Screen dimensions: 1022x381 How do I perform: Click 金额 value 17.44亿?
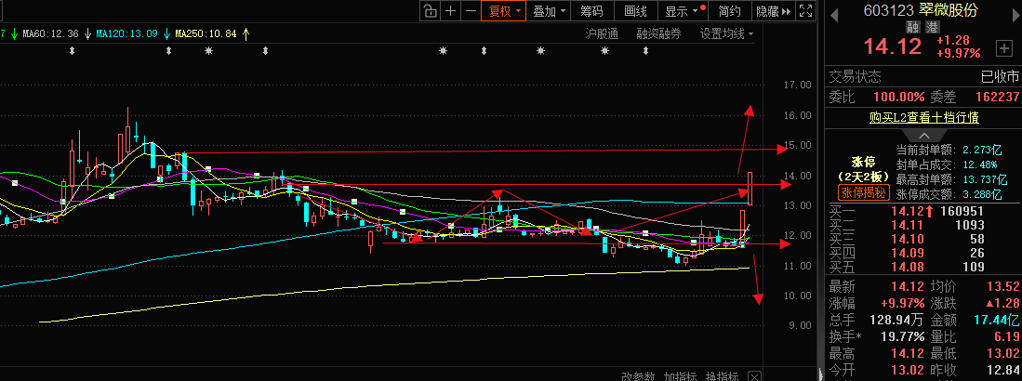(x=995, y=320)
